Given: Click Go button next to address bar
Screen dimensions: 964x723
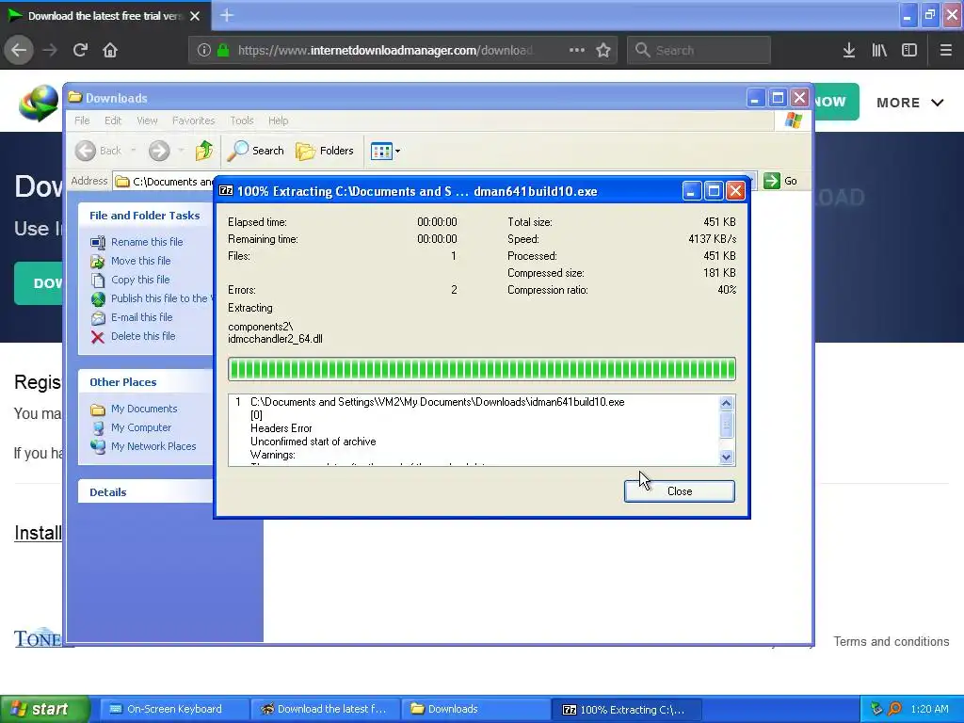Looking at the screenshot, I should 780,181.
